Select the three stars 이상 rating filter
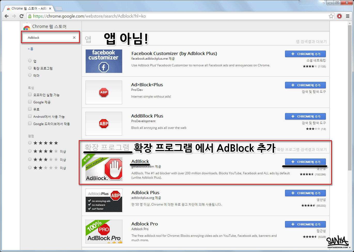The image size is (354, 252). pyautogui.click(x=30, y=159)
